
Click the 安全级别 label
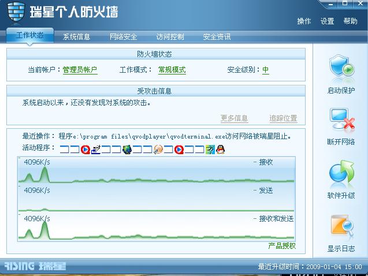pyautogui.click(x=243, y=70)
